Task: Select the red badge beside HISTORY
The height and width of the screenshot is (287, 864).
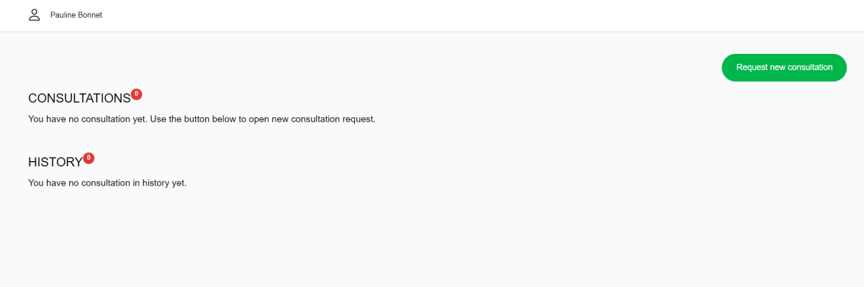Action: tap(89, 158)
